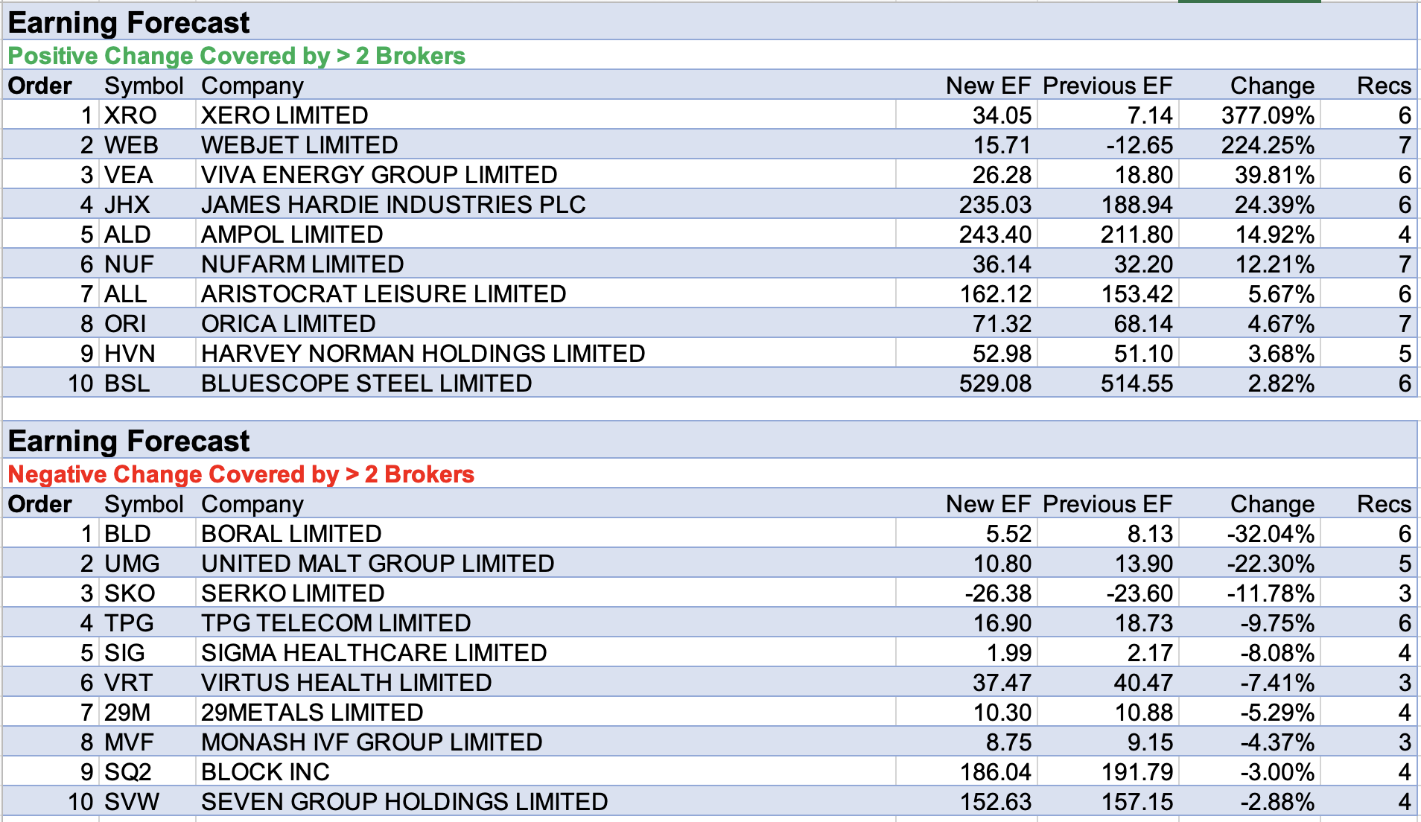Click the Positive Change Covered by > 2 Brokers heading

tap(236, 56)
